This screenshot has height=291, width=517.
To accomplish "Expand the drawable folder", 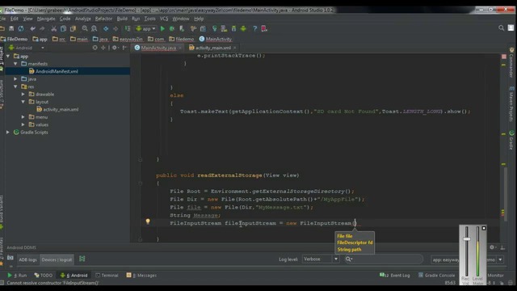I will (23, 94).
